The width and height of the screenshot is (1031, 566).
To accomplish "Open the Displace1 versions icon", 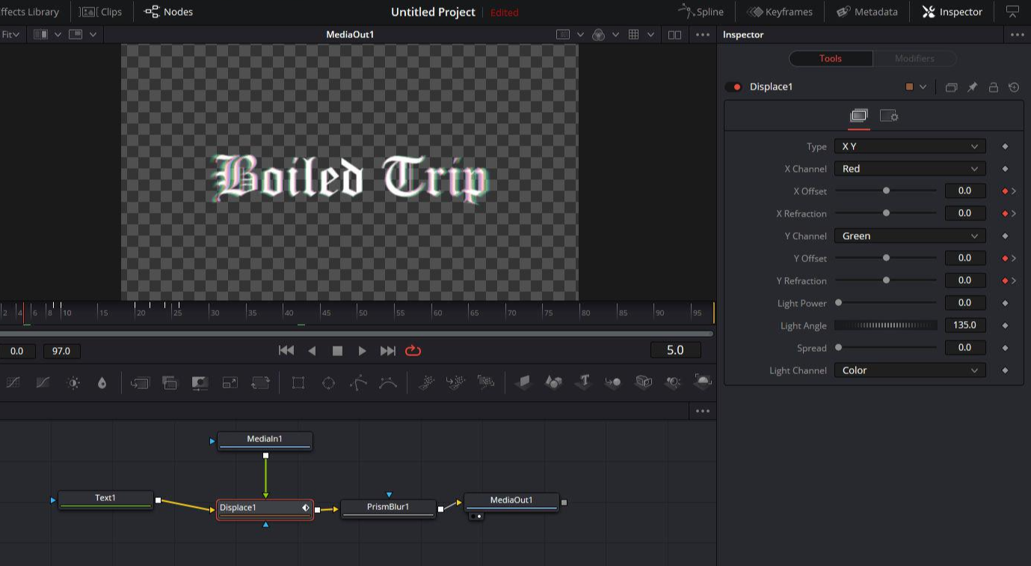I will [951, 87].
